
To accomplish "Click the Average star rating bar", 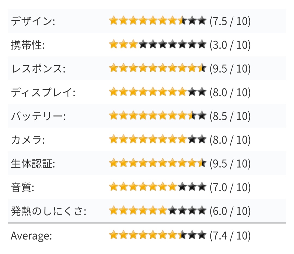I will pos(157,235).
